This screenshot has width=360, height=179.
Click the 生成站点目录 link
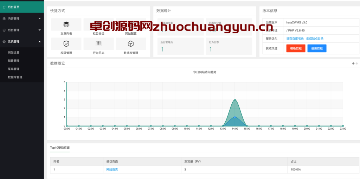pyautogui.click(x=315, y=39)
